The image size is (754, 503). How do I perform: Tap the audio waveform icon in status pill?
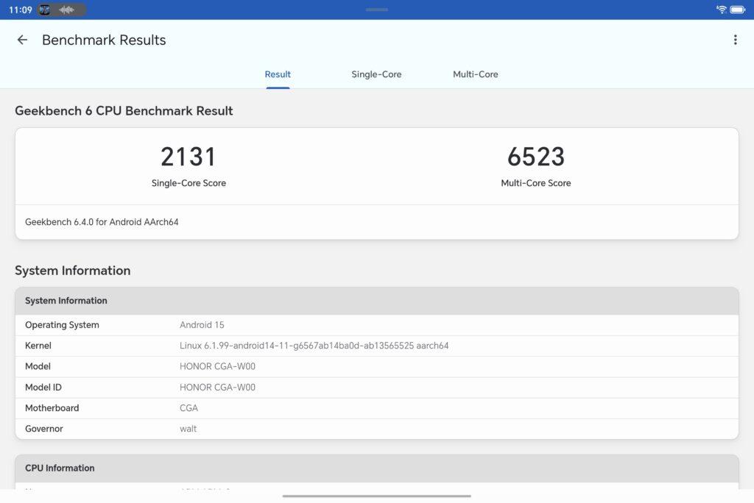coord(67,10)
